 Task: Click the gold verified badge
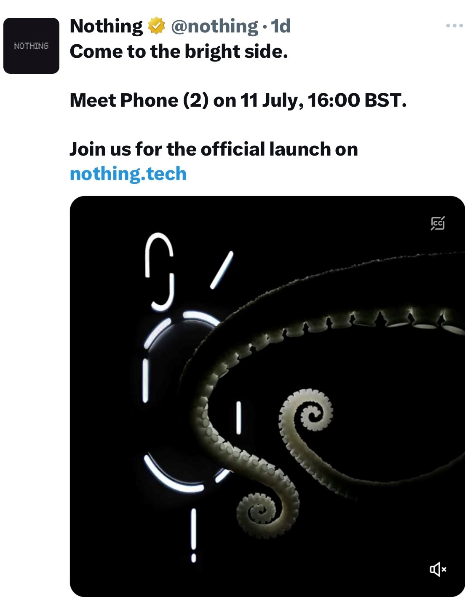(x=156, y=26)
